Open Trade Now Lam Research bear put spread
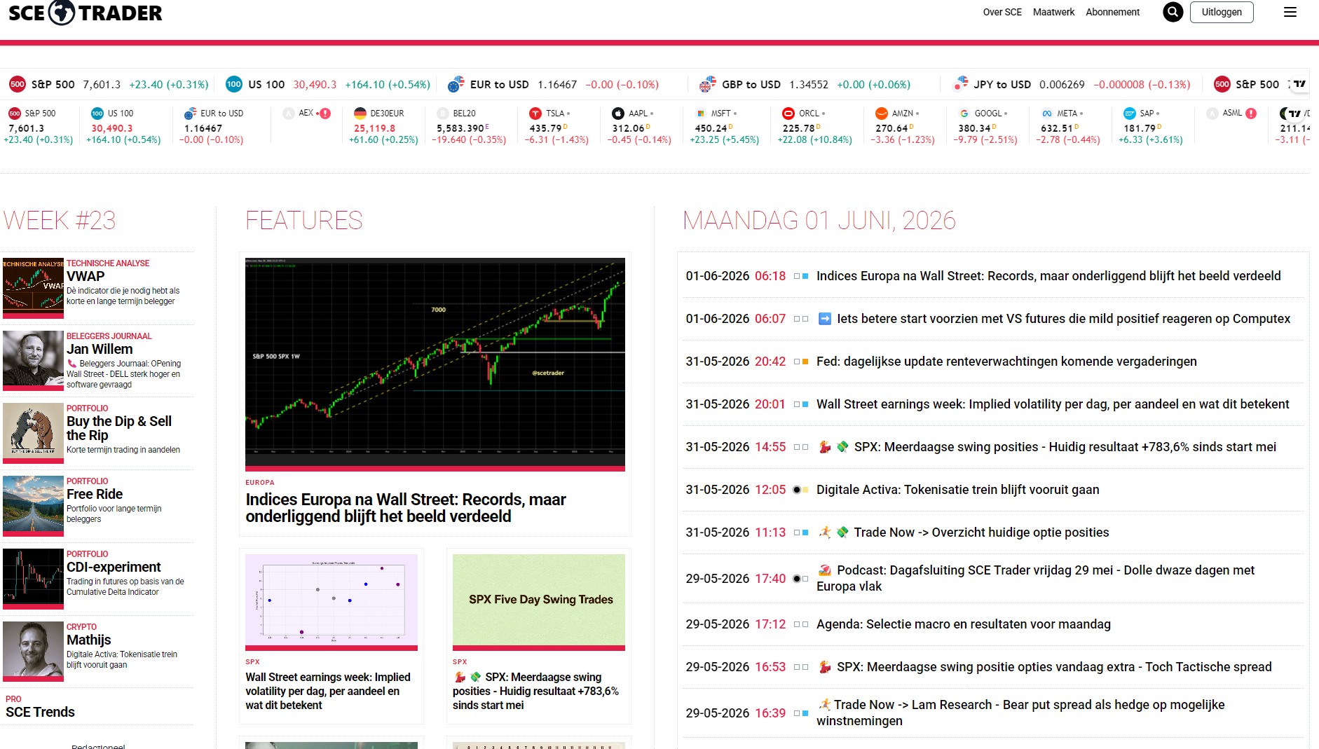Screen dimensions: 1319x749 click(x=1021, y=713)
